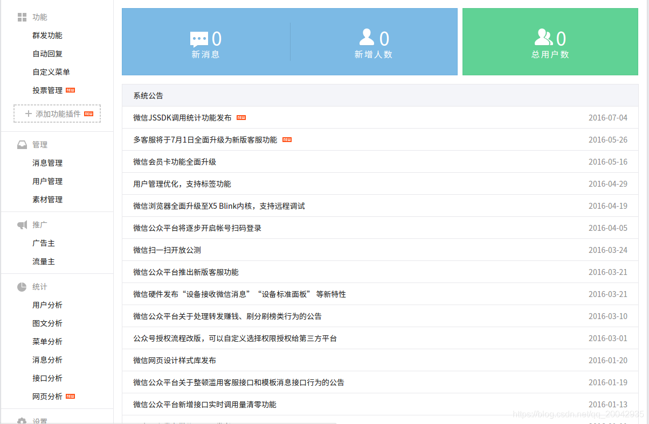Viewport: 649px width, 424px height.
Task: Open 接口分析 statistics page
Action: tap(47, 378)
